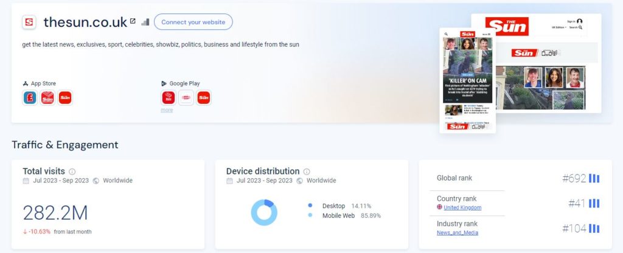Image resolution: width=623 pixels, height=253 pixels.
Task: Click bars icon beside Country rank #41
Action: tap(594, 203)
